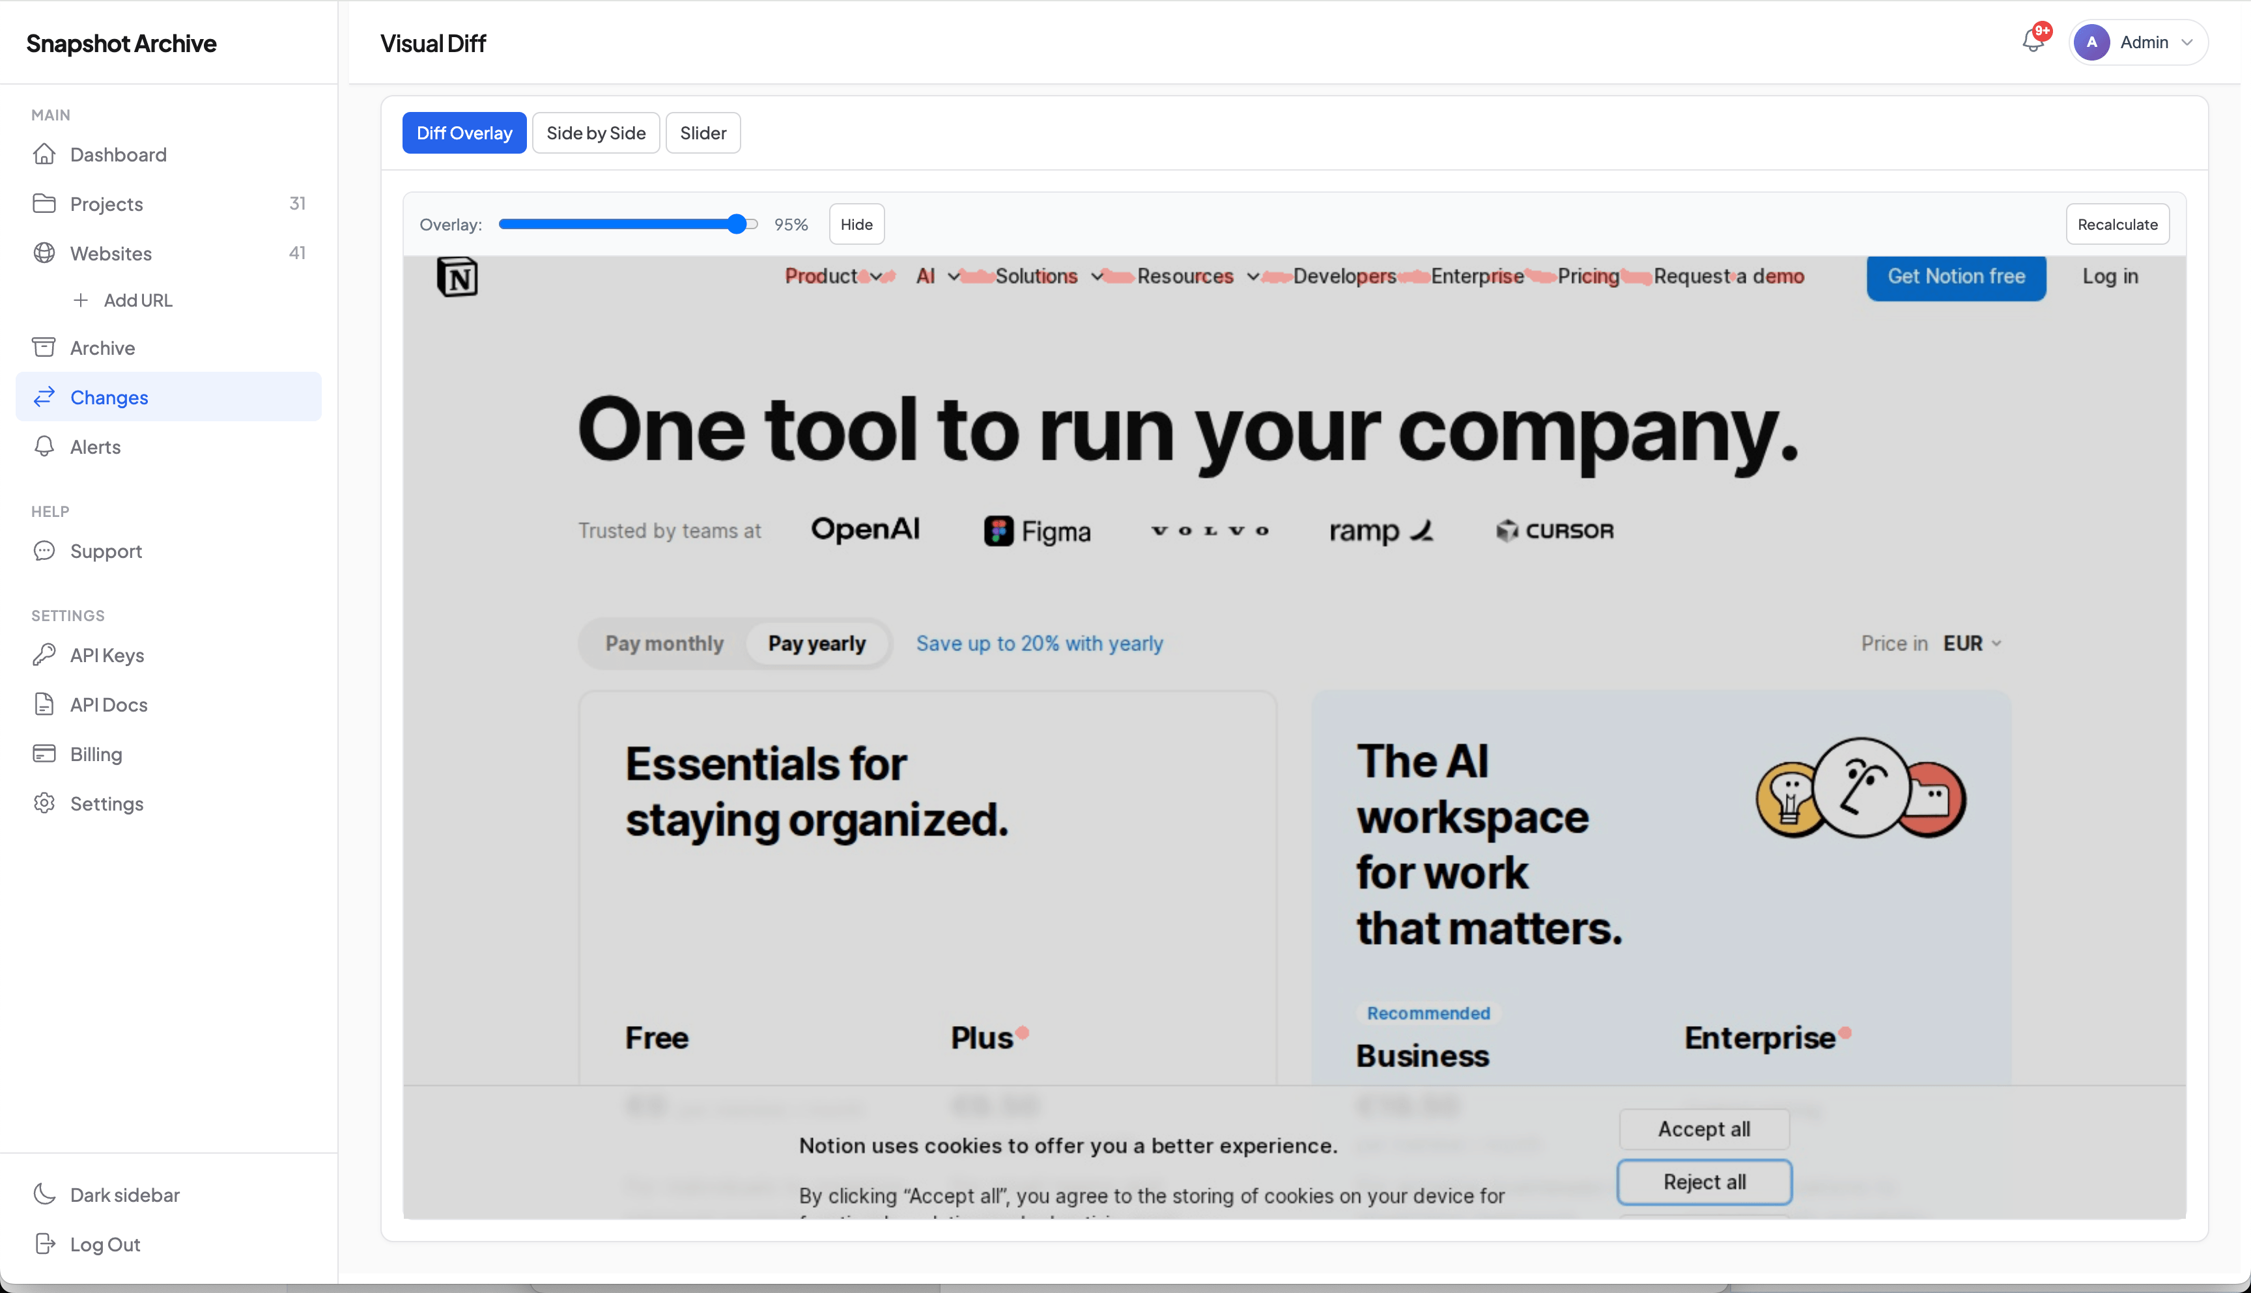
Task: Click the Recalculate button
Action: click(x=2117, y=225)
